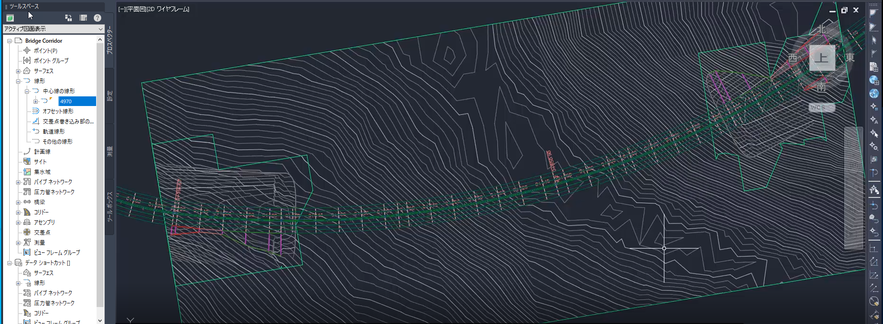Click the 交差点巻き込み部の... icon
883x324 pixels.
pos(36,121)
